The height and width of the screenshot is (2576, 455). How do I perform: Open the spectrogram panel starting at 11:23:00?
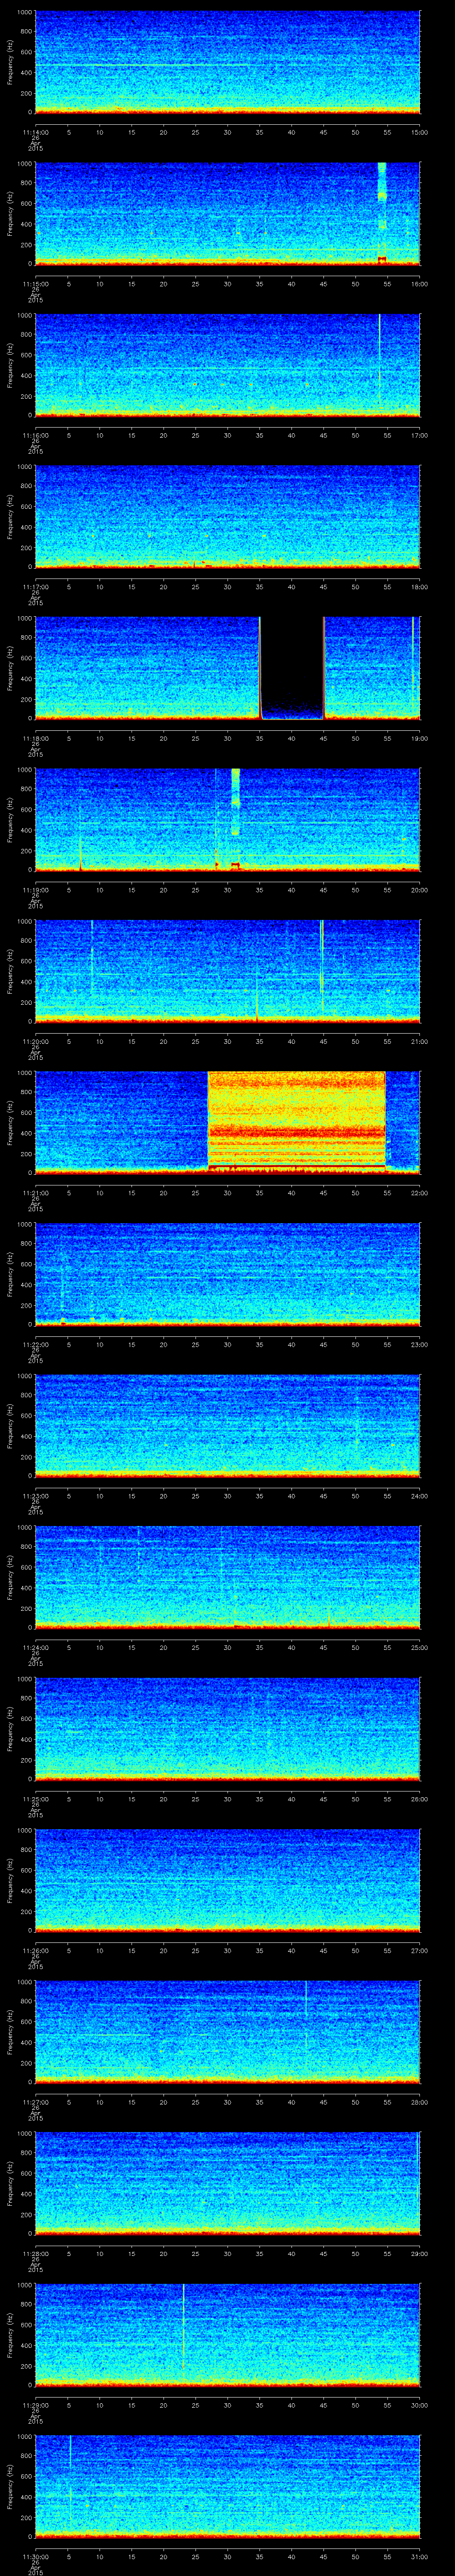point(228,1425)
